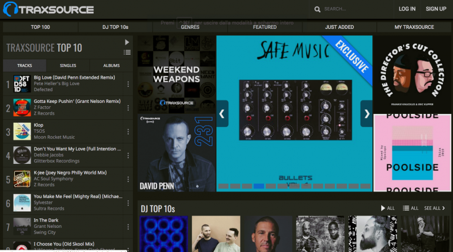
Task: Click the Klop cover artwork
Action: (x=22, y=132)
